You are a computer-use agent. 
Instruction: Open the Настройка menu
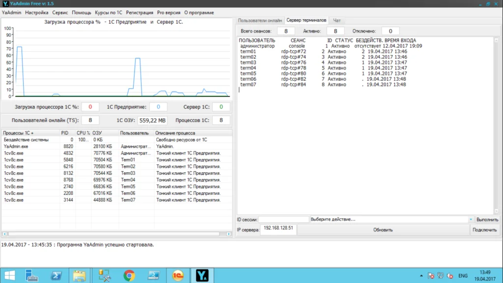pos(37,12)
